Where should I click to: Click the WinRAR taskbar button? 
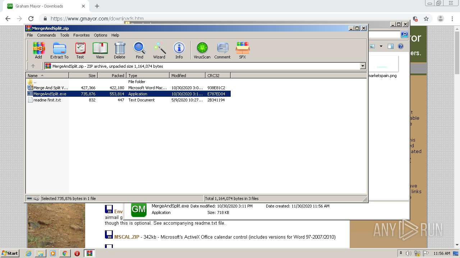click(x=89, y=253)
